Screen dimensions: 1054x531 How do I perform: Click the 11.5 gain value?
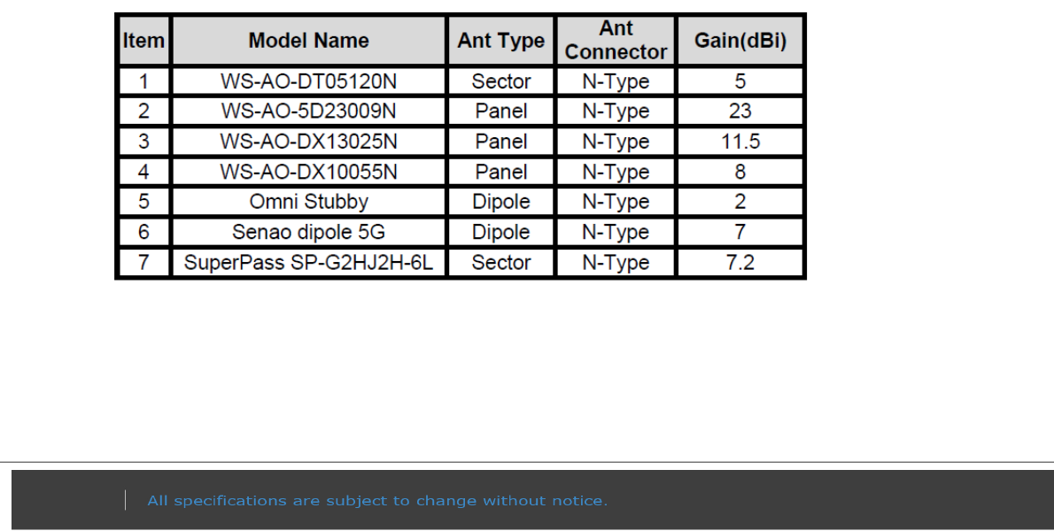pos(740,142)
